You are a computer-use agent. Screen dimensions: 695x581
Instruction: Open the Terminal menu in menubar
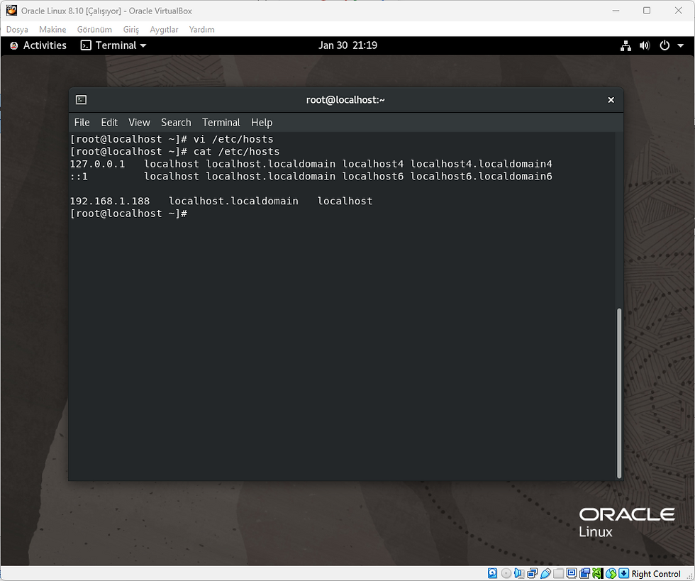coord(221,123)
